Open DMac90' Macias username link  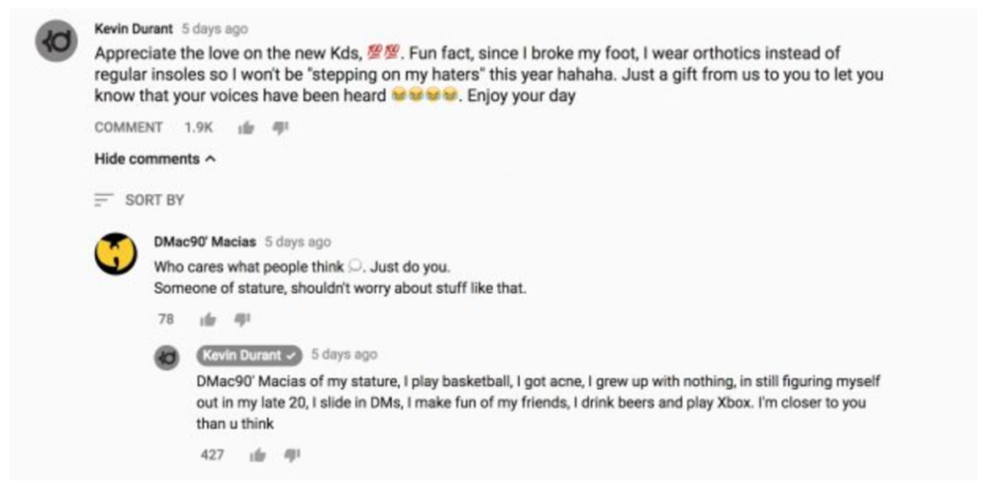[x=205, y=242]
